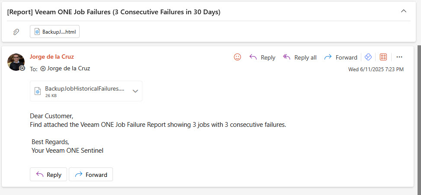Image resolution: width=421 pixels, height=195 pixels.
Task: Click Reply all in message toolbar
Action: (300, 57)
